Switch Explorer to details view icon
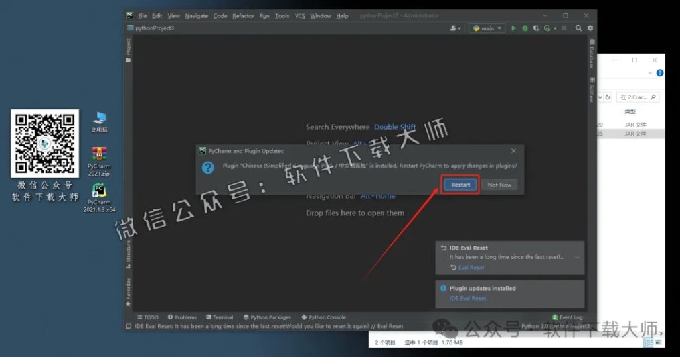Screen dimensions: 680x357 [x=648, y=342]
